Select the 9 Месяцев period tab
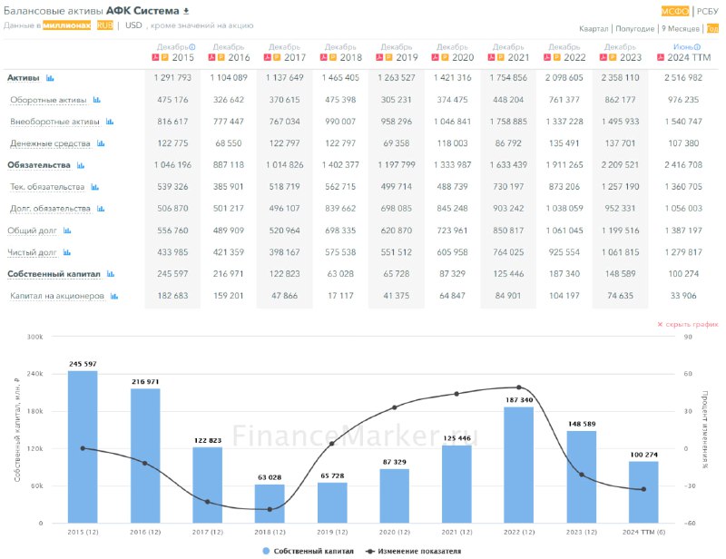 tap(680, 29)
